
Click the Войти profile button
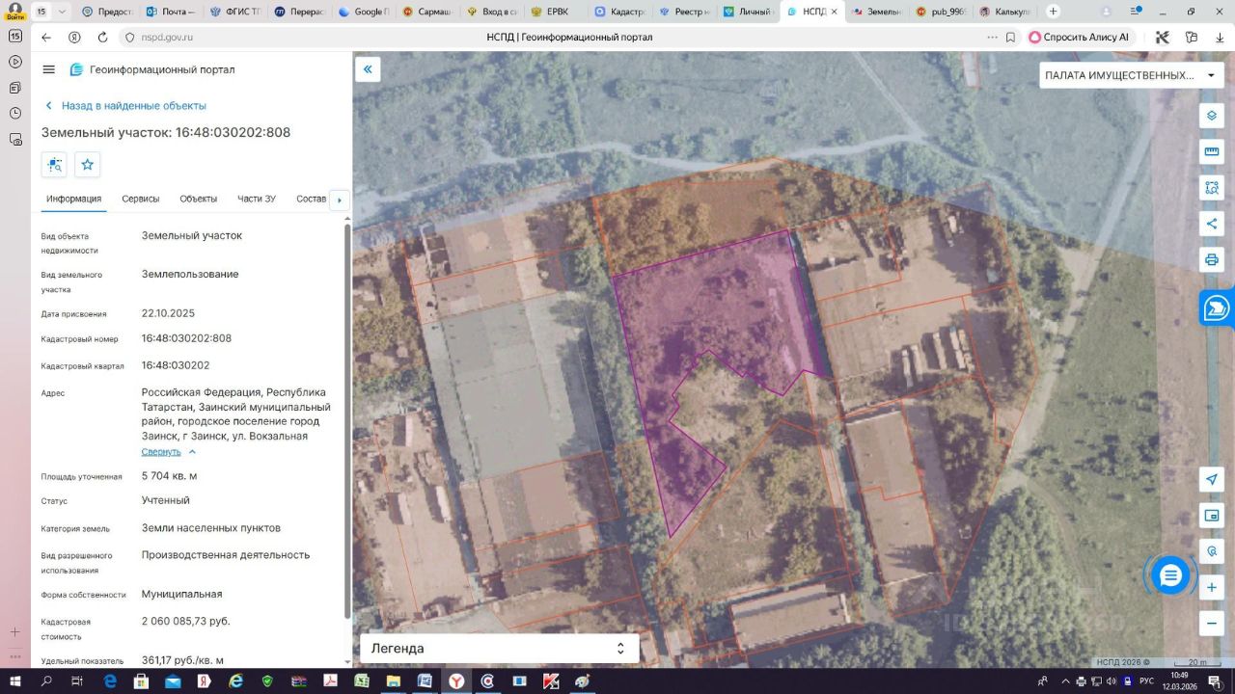coord(14,11)
